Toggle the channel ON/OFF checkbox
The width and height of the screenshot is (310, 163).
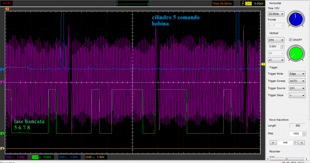tap(290, 40)
